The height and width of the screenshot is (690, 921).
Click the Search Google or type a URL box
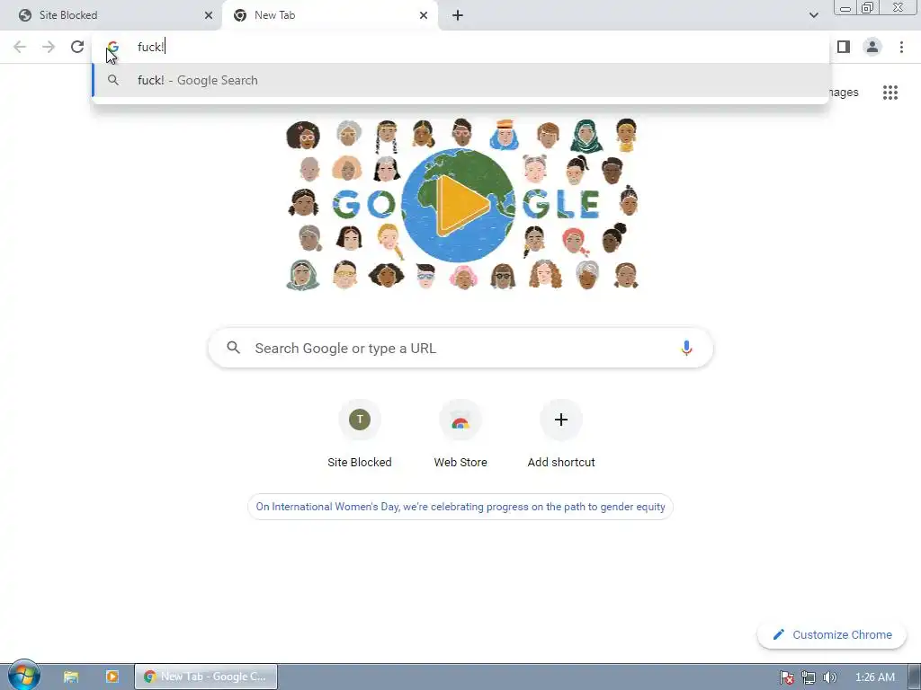click(x=460, y=348)
